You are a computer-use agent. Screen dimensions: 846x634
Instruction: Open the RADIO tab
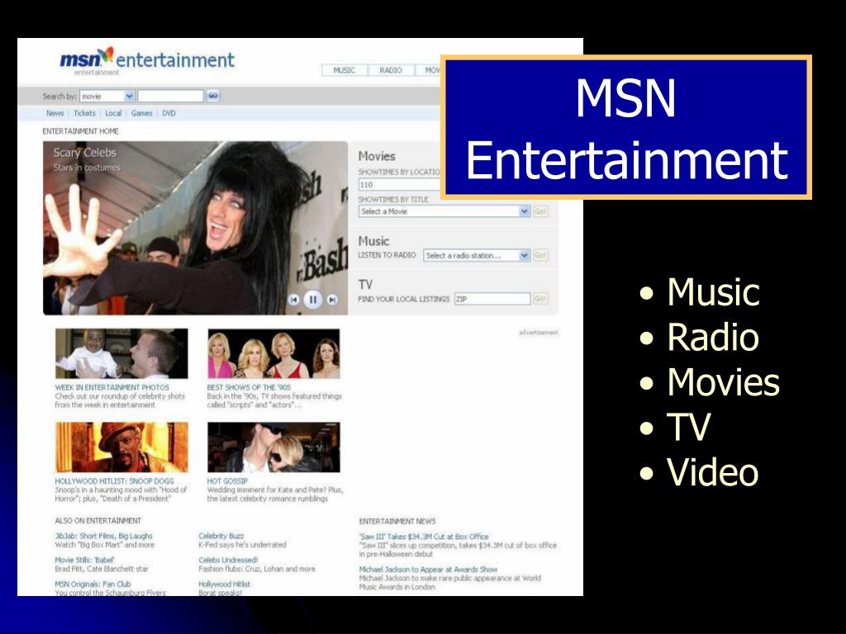coord(391,70)
